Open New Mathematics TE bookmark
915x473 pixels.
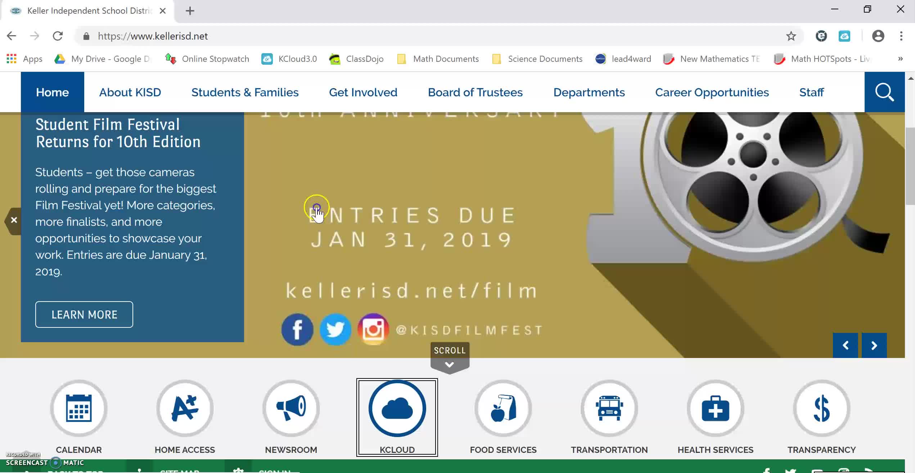click(711, 59)
